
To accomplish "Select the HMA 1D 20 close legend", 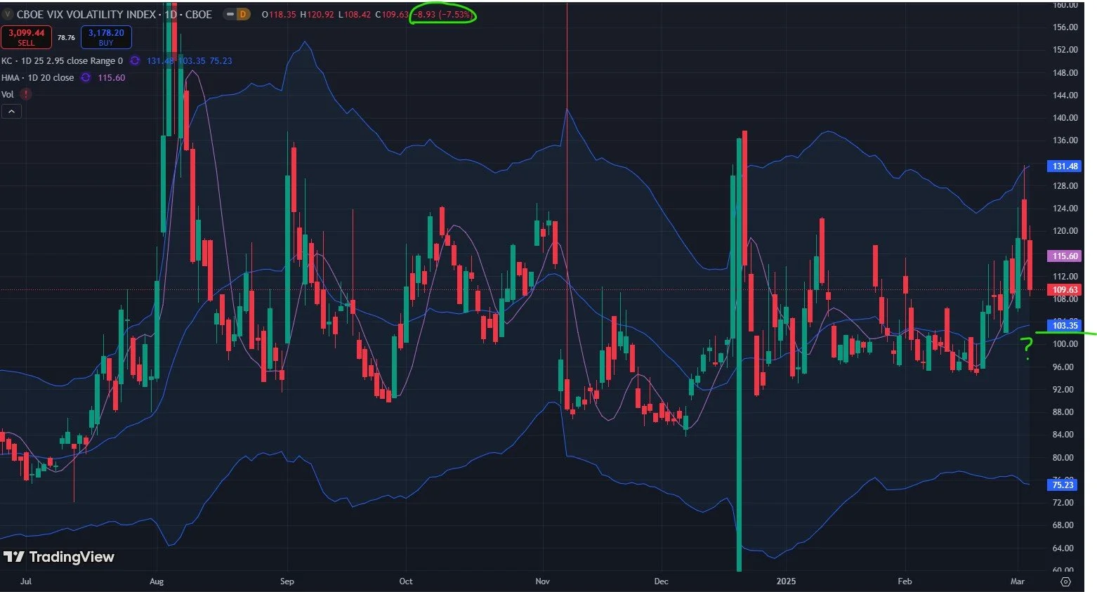I will click(37, 77).
